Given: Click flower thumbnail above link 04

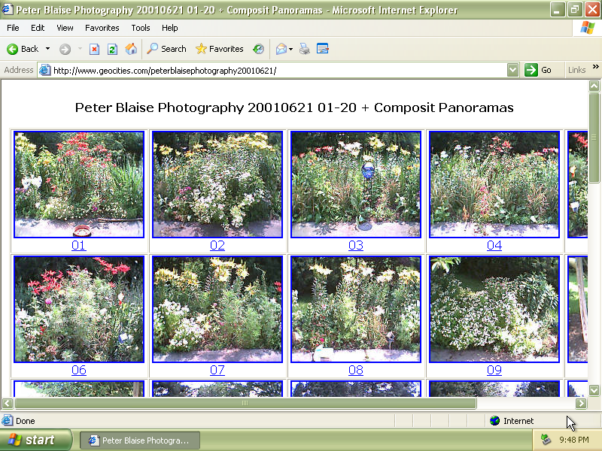Looking at the screenshot, I should pos(494,184).
